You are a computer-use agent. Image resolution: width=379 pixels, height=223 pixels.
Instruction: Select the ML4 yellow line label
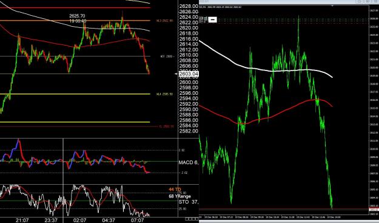[x=164, y=94]
